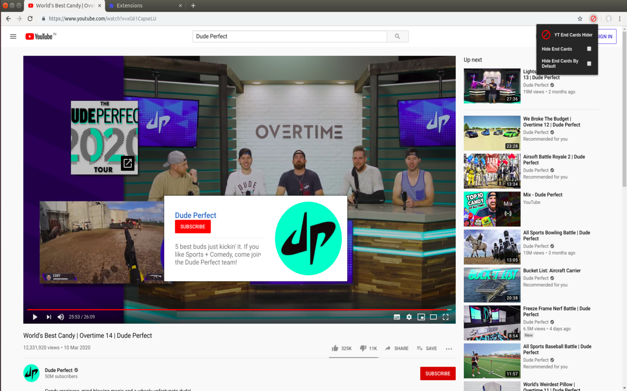627x391 pixels.
Task: Click the address bar URL
Action: coord(102,19)
